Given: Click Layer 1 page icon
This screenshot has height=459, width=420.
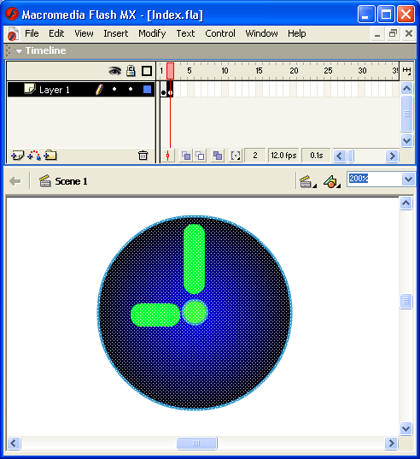Looking at the screenshot, I should (x=30, y=89).
